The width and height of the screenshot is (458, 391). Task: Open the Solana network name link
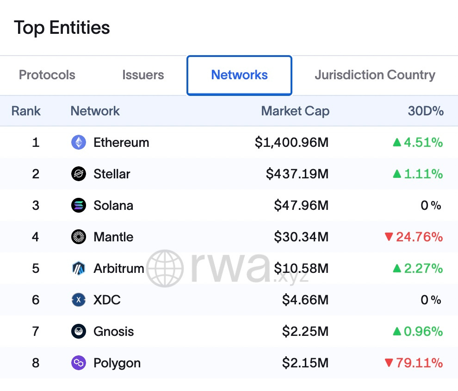(x=113, y=205)
